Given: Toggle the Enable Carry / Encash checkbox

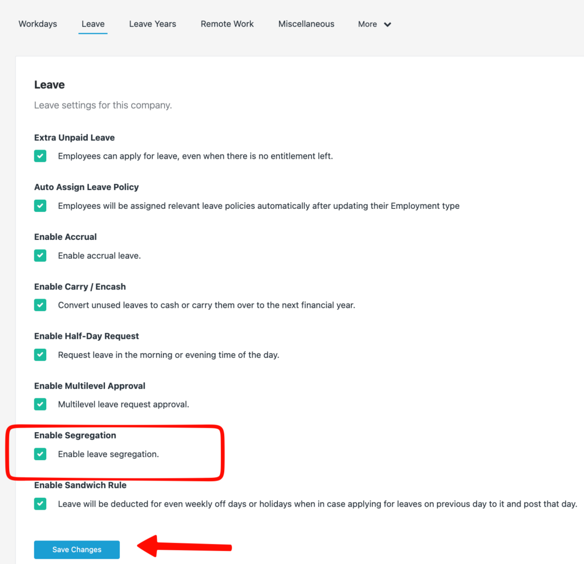Looking at the screenshot, I should coord(40,305).
